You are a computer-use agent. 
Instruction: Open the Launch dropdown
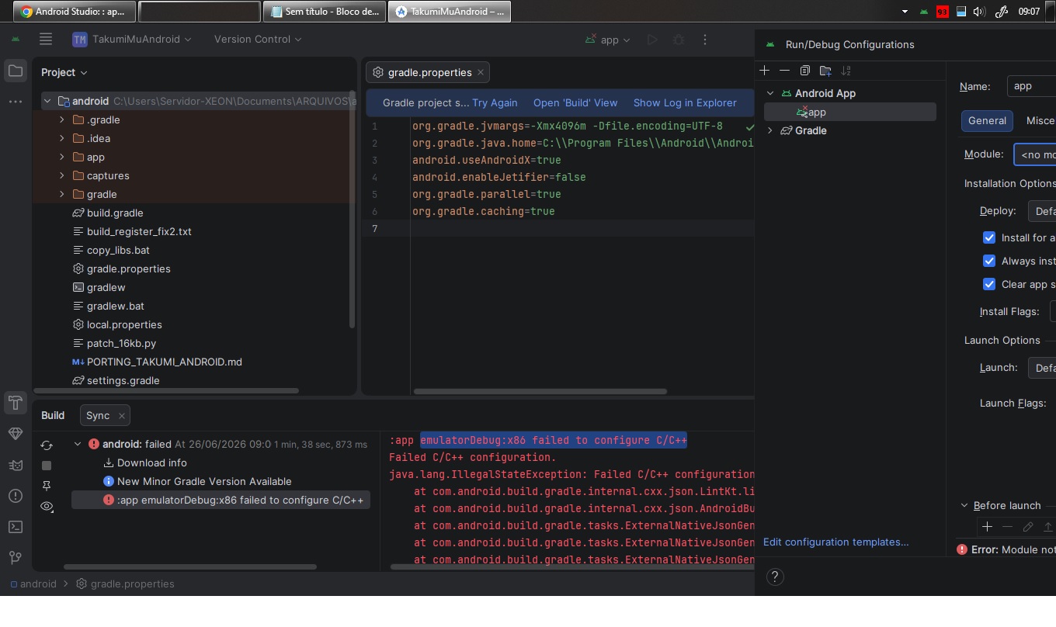(x=1042, y=368)
